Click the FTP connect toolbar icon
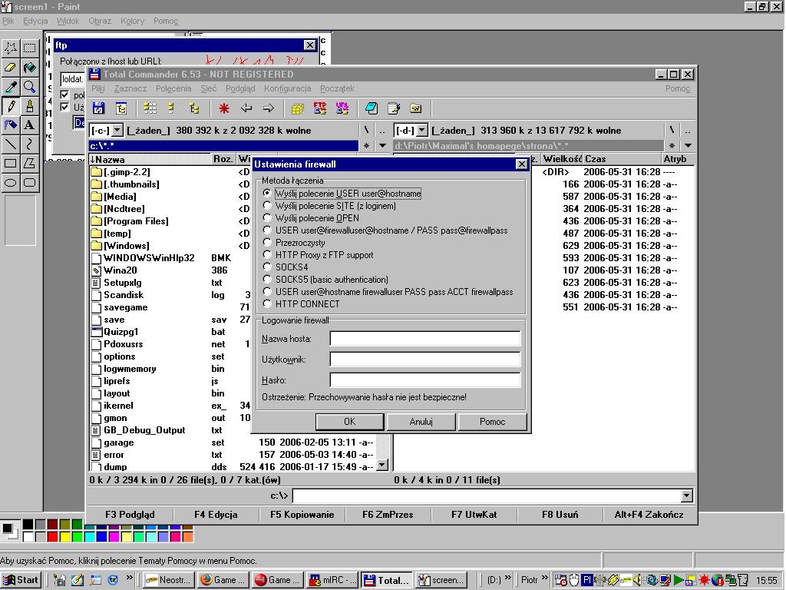Image resolution: width=786 pixels, height=590 pixels. [x=320, y=108]
